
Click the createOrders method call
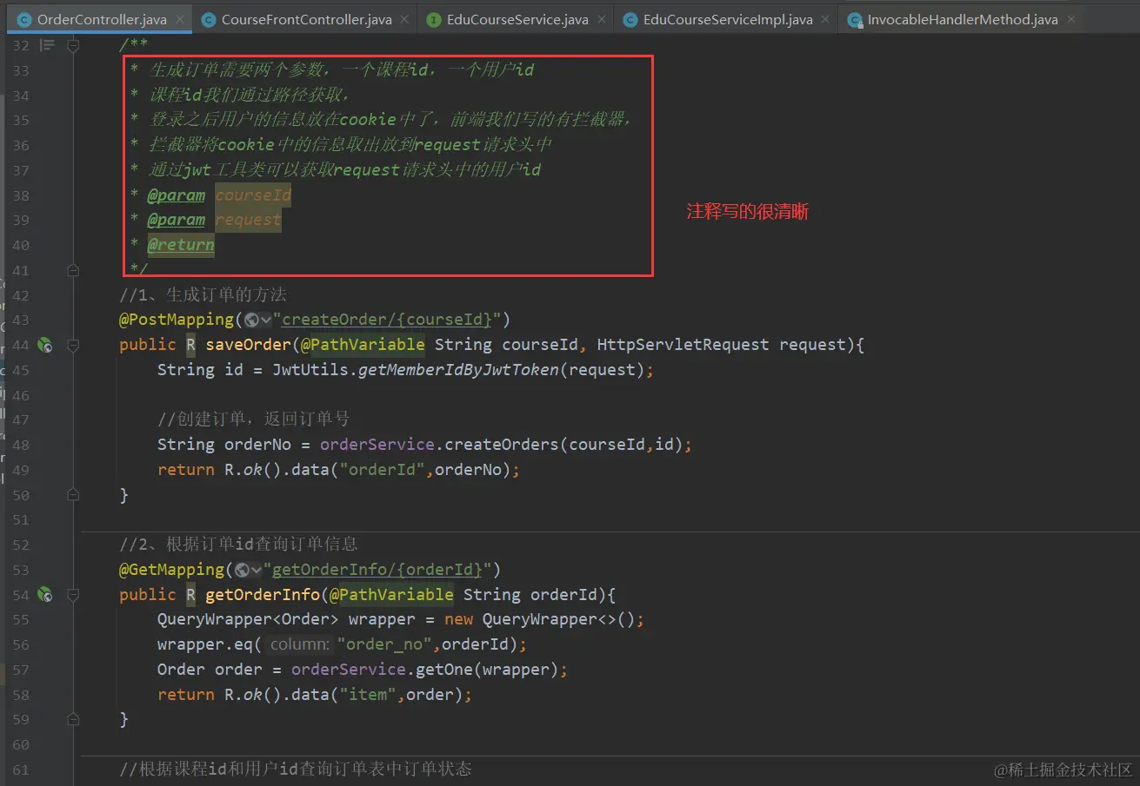[502, 445]
